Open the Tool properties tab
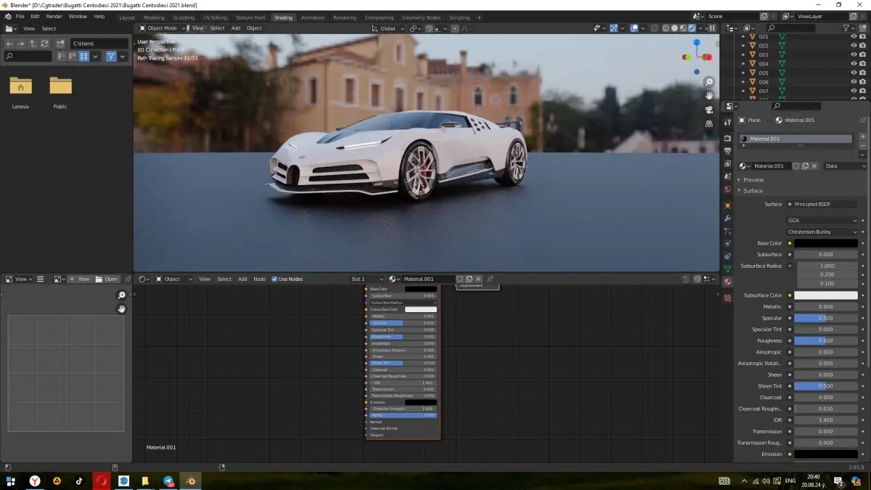 [x=727, y=123]
